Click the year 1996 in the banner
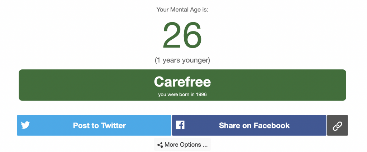 tap(201, 95)
